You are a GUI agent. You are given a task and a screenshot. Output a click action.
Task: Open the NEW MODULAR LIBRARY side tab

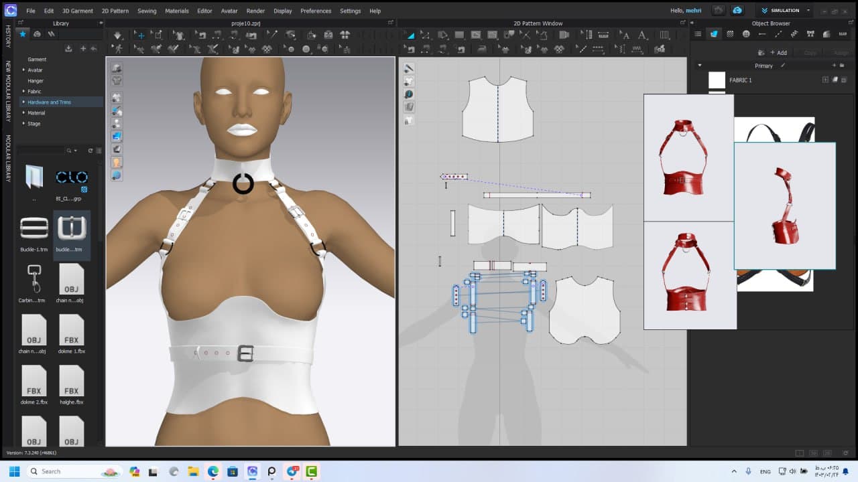[8, 92]
